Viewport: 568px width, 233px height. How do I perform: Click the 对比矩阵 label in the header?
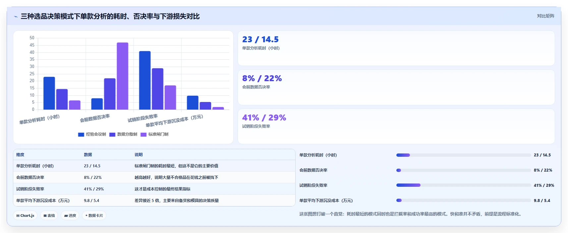545,16
